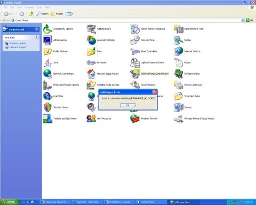This screenshot has height=205, width=256.
Task: Open NVIDIA nForce Control Panel
Action: click(x=149, y=74)
